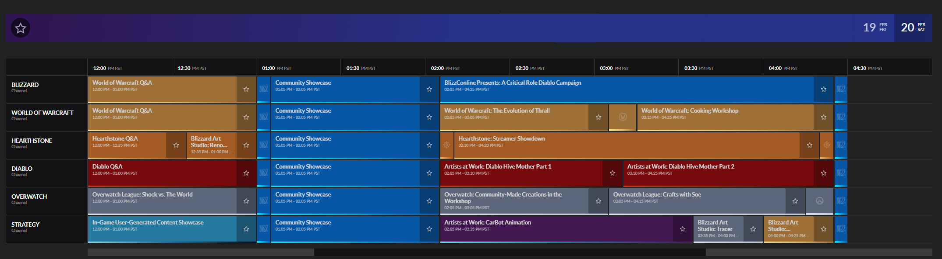
Task: Favorite Diablo Hive Mother Part 2
Action: pos(824,173)
